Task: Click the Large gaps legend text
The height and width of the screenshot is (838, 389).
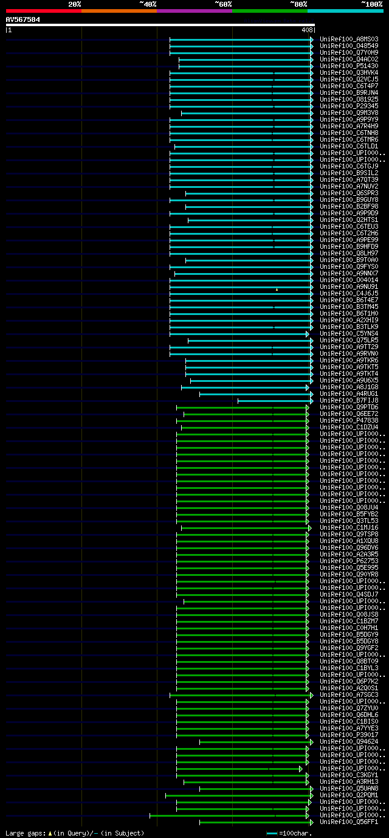Action: tap(75, 833)
